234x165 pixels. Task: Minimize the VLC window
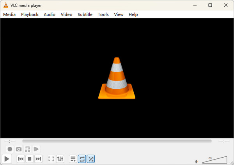coord(195,5)
